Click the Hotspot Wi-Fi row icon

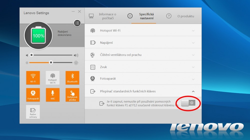pos(93,31)
